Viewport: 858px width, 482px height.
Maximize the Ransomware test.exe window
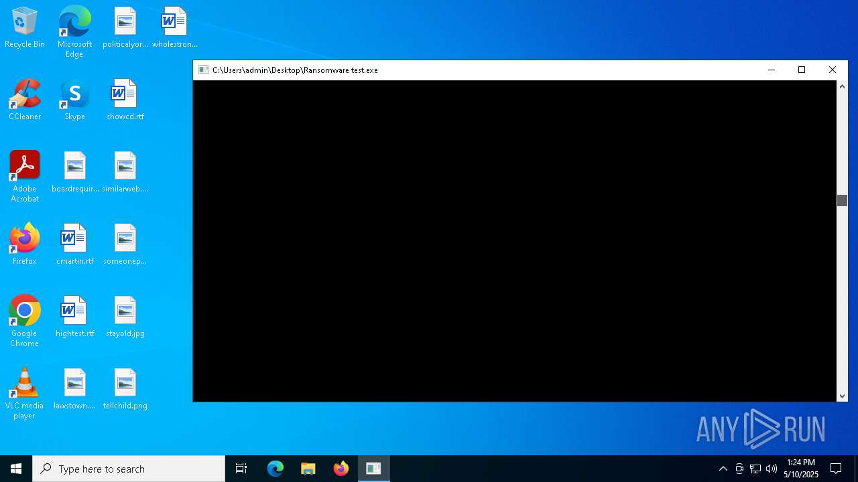click(802, 70)
